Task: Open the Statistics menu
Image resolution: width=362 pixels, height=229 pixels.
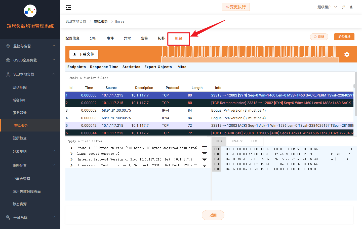Action: 131,67
